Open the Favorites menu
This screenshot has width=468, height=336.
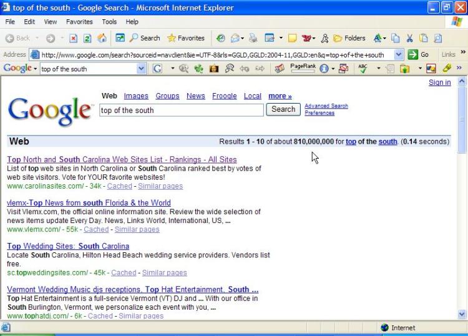click(x=79, y=22)
